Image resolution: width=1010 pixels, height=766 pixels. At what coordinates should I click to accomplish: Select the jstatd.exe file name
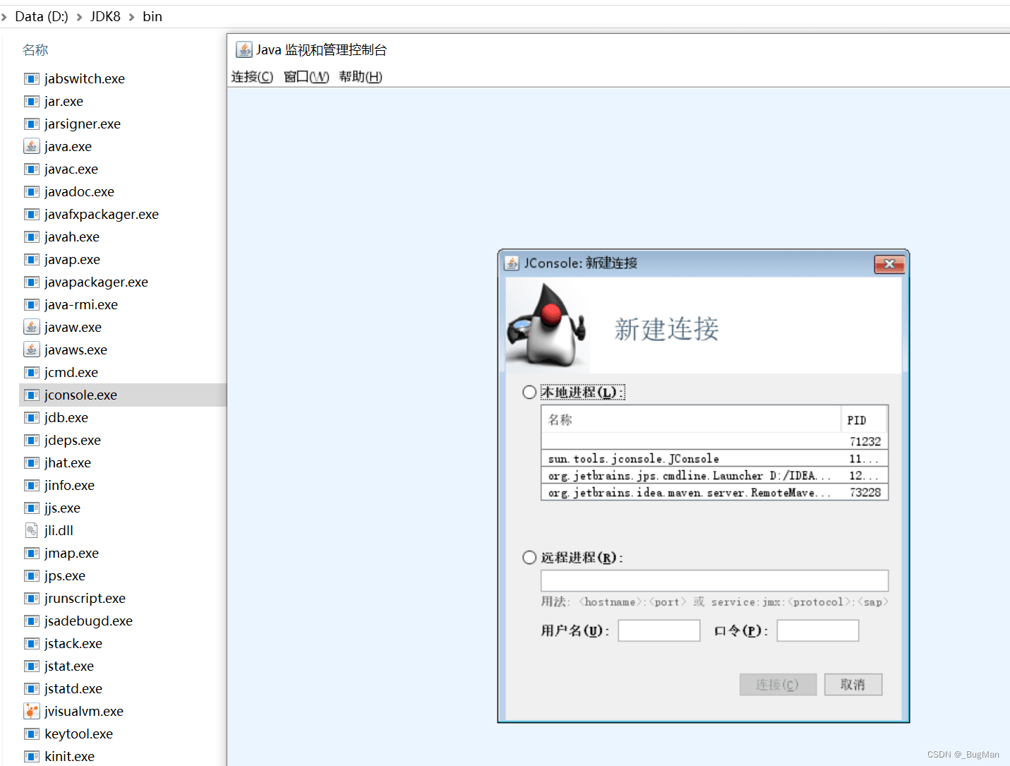tap(73, 689)
